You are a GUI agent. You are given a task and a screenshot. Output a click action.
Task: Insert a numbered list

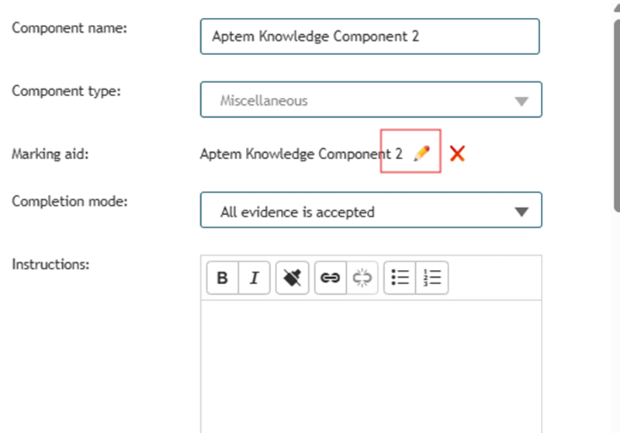point(431,278)
